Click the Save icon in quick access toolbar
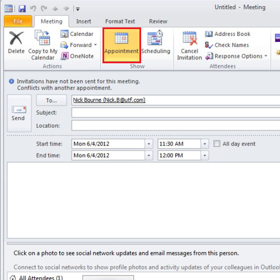 click(22, 8)
